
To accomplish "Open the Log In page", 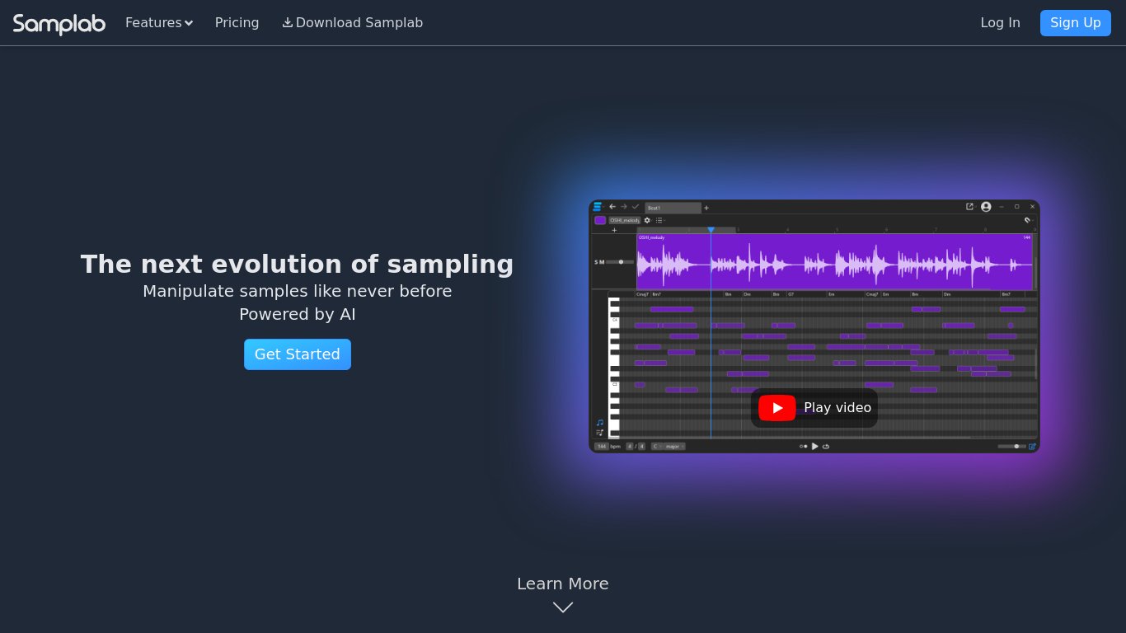I will [1000, 23].
